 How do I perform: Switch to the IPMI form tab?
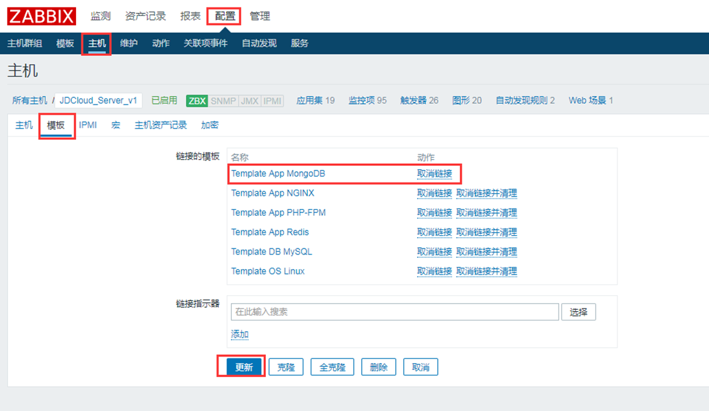point(88,125)
